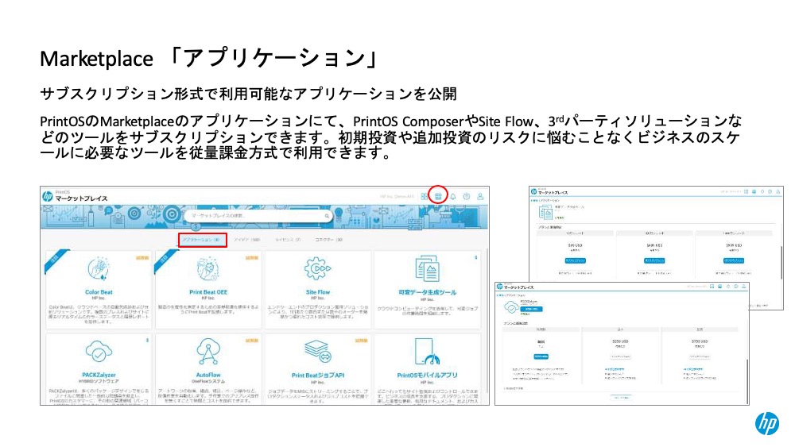The image size is (795, 447).
Task: Click the 試用版 badge on the Color Beat card
Action: (142, 258)
